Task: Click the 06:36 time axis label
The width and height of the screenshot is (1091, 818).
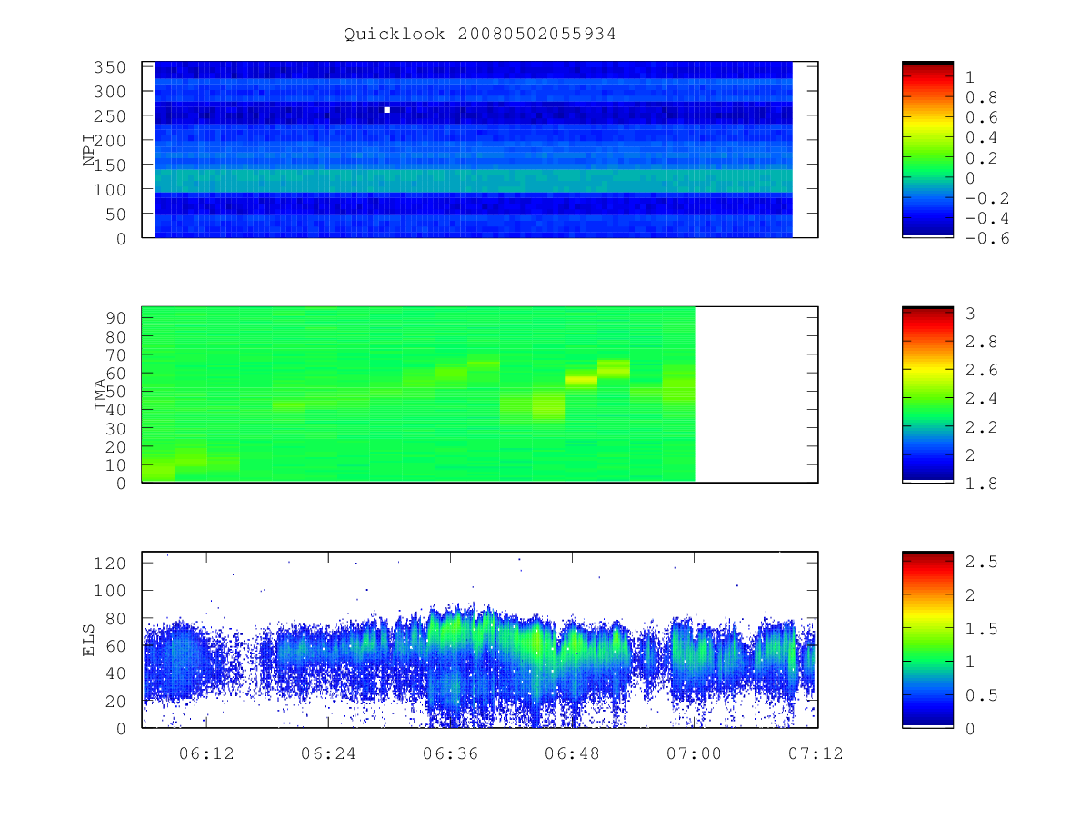Action: tap(450, 753)
